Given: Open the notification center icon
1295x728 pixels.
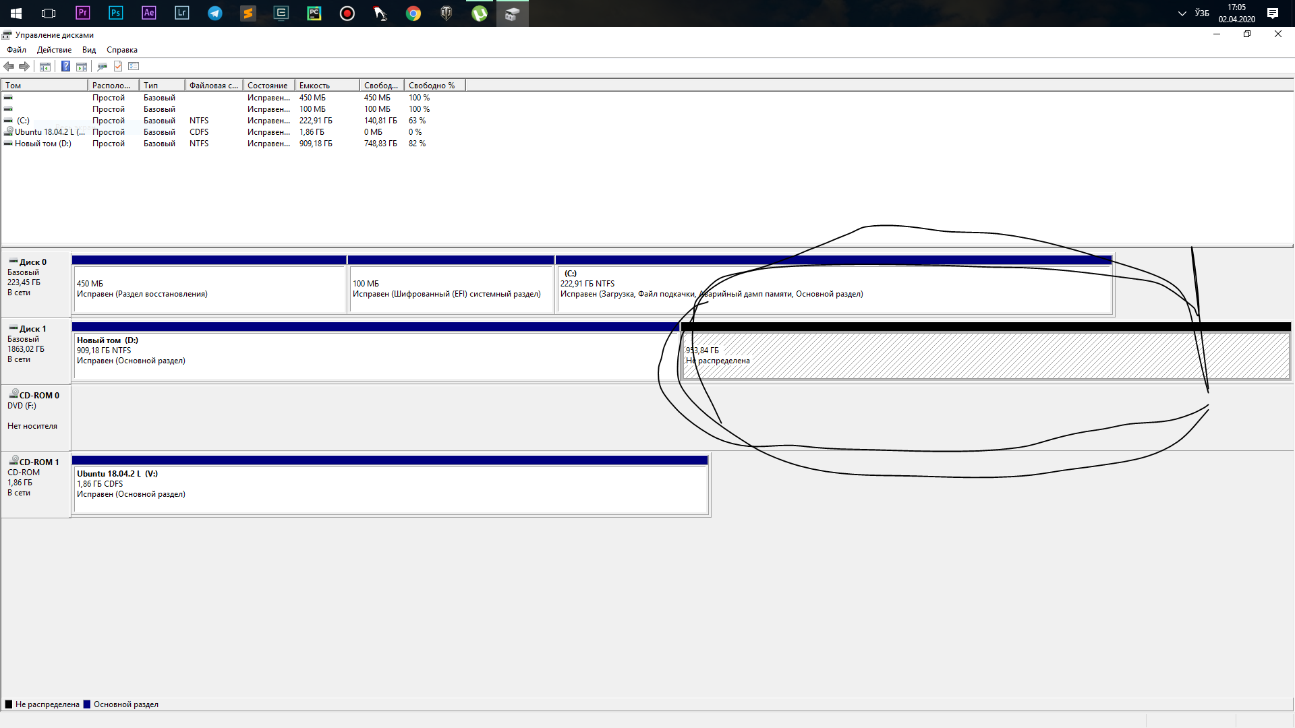Looking at the screenshot, I should [1273, 13].
